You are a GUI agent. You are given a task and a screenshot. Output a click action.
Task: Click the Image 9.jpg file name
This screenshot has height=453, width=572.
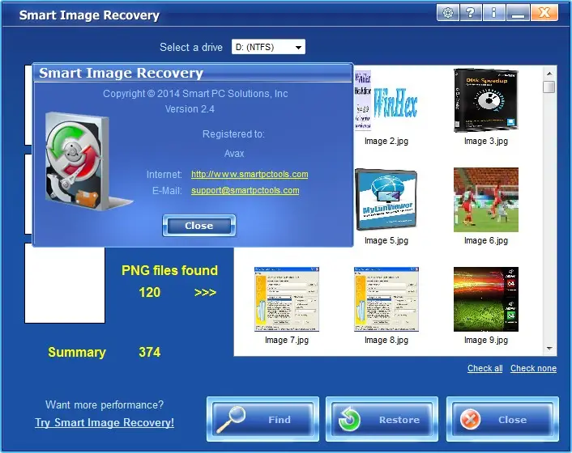pyautogui.click(x=486, y=340)
